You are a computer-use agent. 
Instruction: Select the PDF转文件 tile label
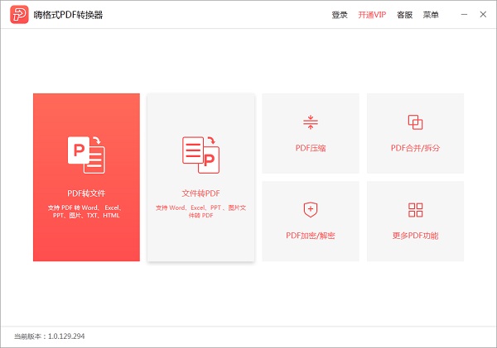pos(86,193)
